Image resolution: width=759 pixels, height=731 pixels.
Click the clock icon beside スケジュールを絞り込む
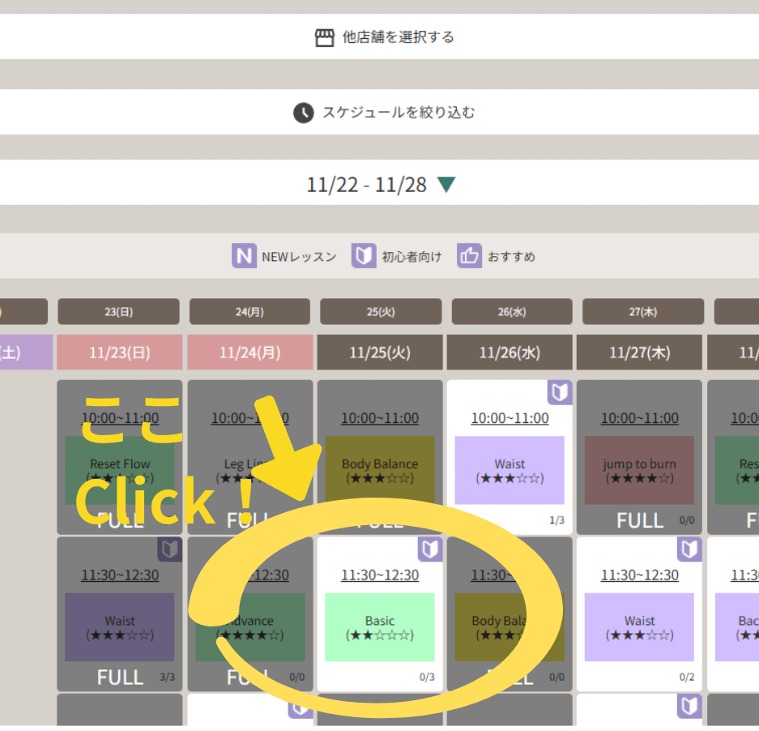[x=303, y=113]
